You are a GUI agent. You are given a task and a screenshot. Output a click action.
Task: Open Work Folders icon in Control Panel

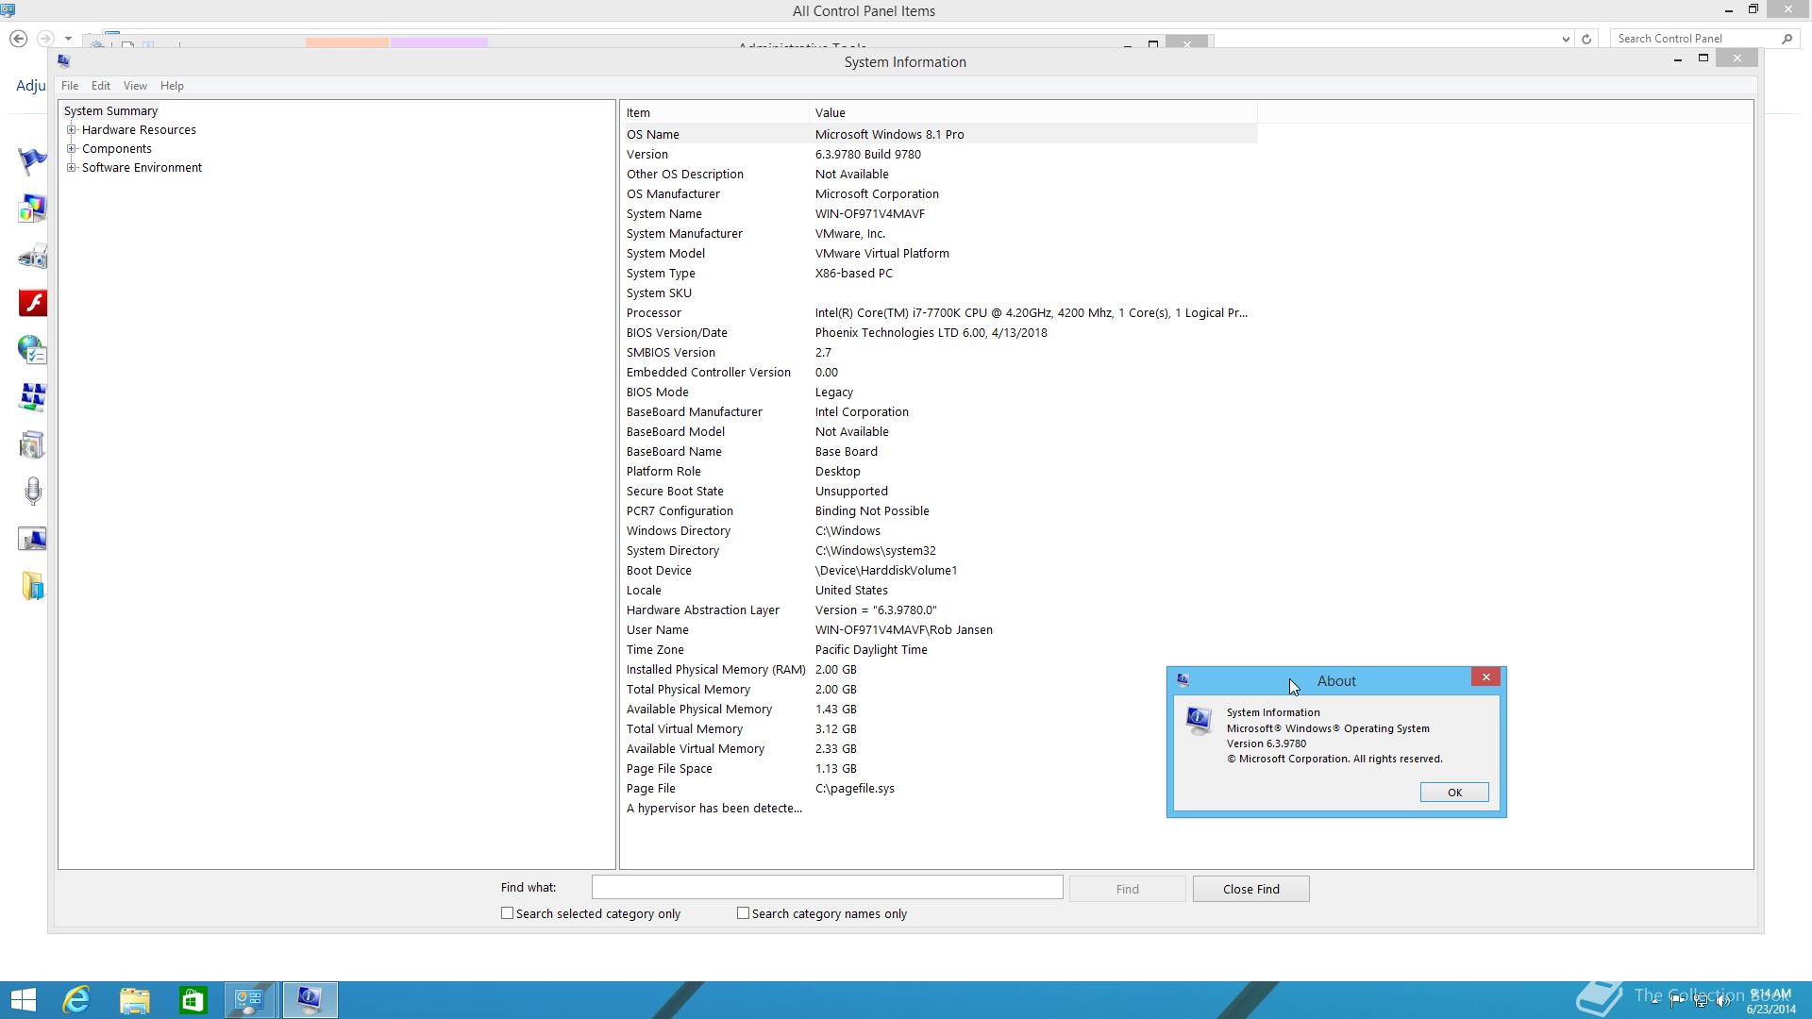(x=32, y=586)
